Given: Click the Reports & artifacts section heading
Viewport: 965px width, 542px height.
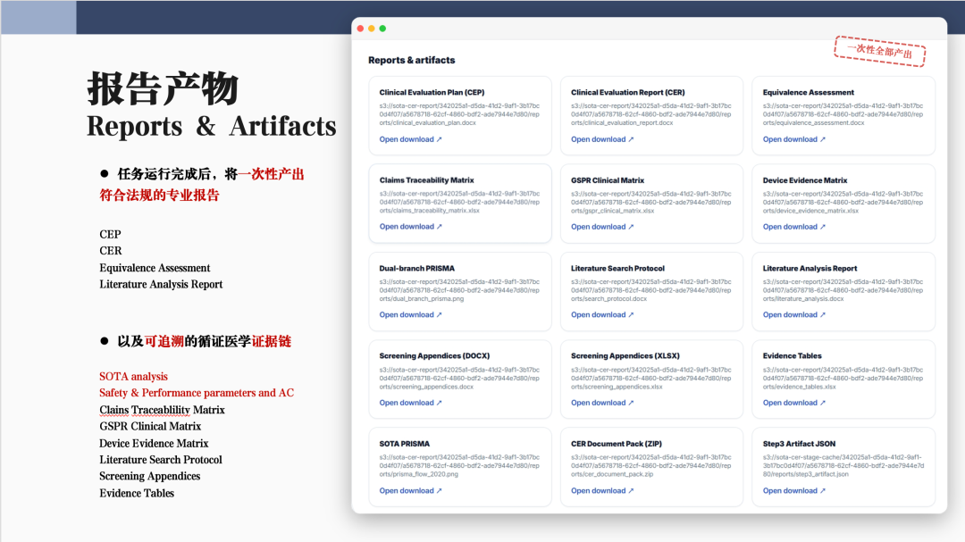Looking at the screenshot, I should (x=411, y=60).
